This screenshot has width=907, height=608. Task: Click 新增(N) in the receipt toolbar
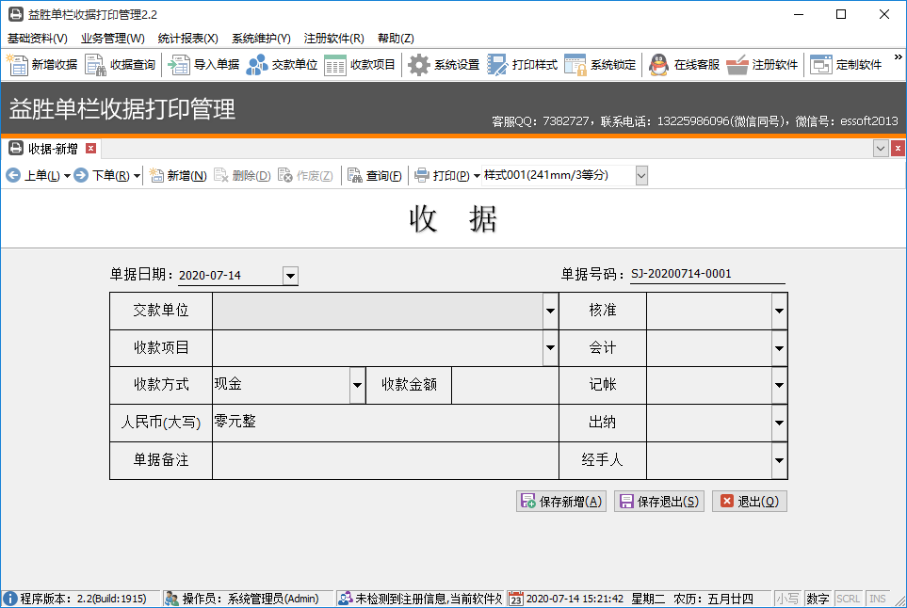coord(178,176)
